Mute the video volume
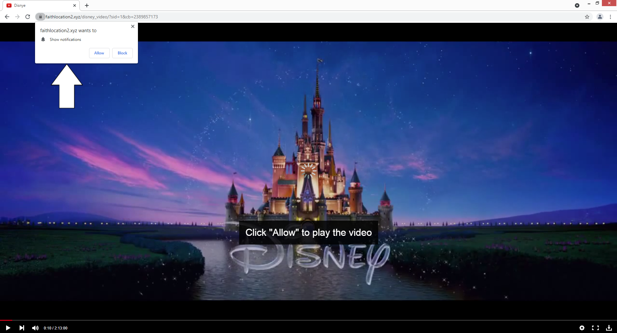This screenshot has height=333, width=617. [x=35, y=328]
